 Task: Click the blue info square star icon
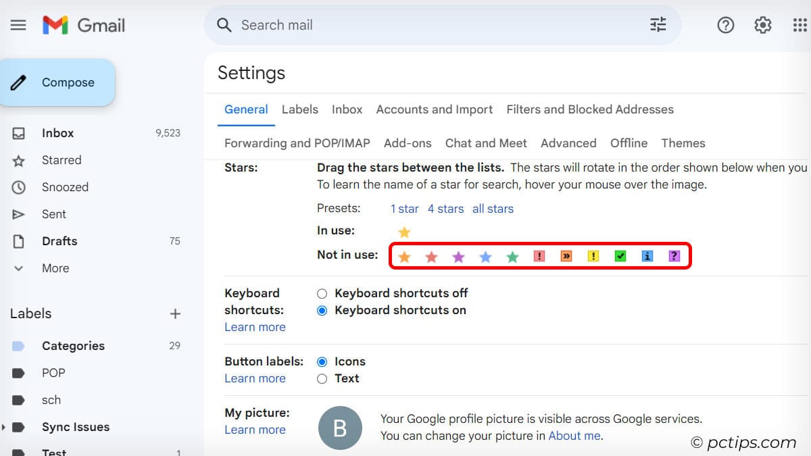click(647, 256)
